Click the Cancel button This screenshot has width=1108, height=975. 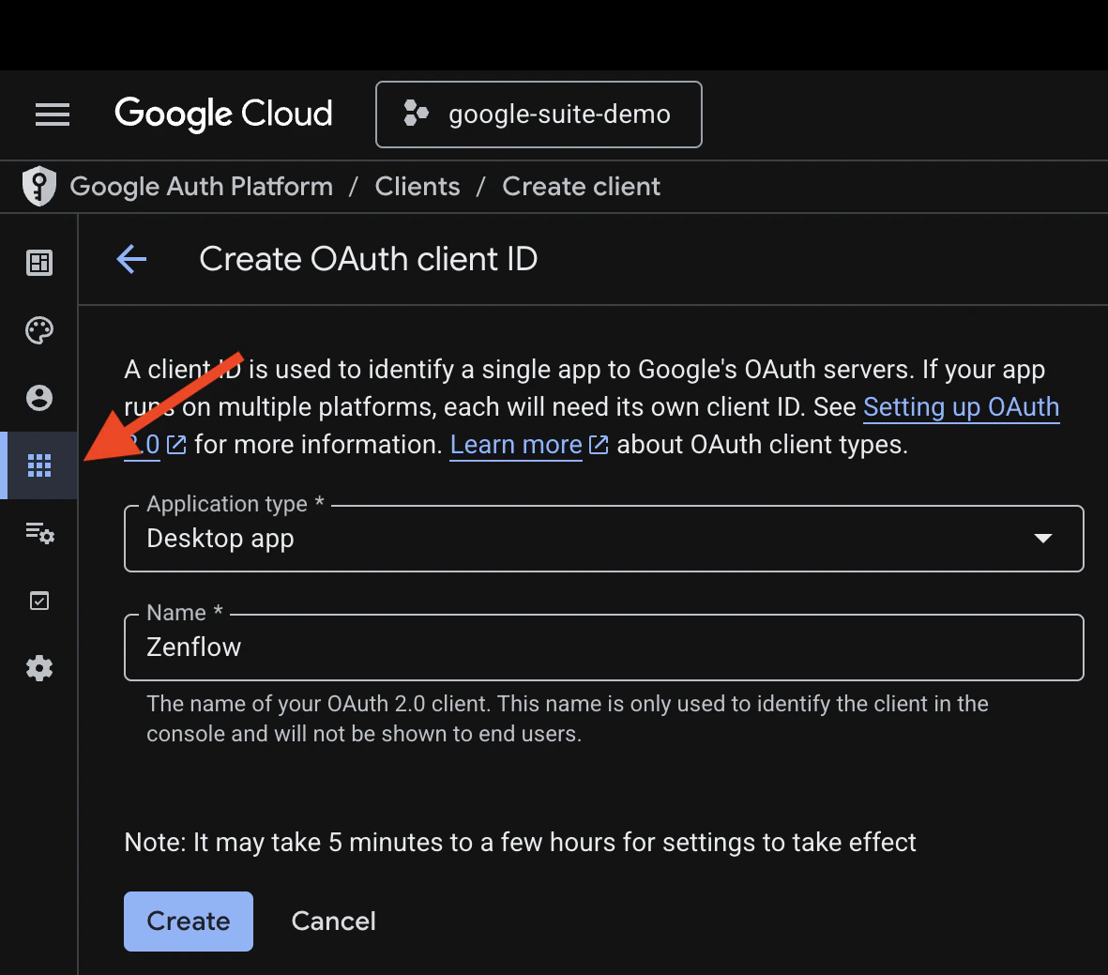334,922
